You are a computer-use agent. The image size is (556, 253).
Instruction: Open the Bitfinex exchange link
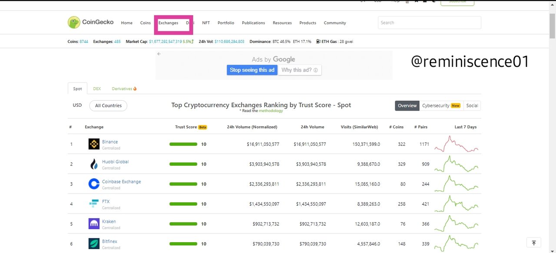[109, 242]
